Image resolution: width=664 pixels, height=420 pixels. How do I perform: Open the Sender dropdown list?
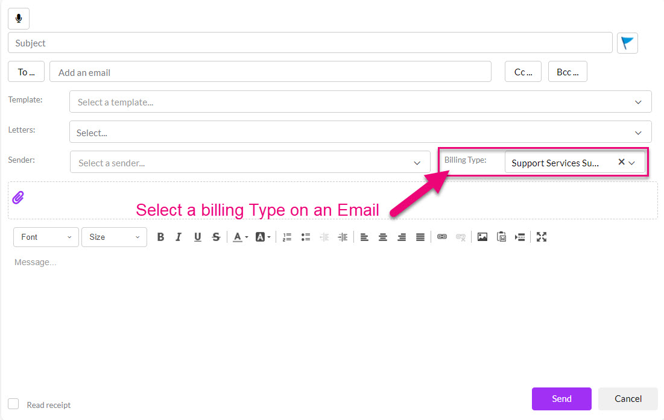(250, 162)
